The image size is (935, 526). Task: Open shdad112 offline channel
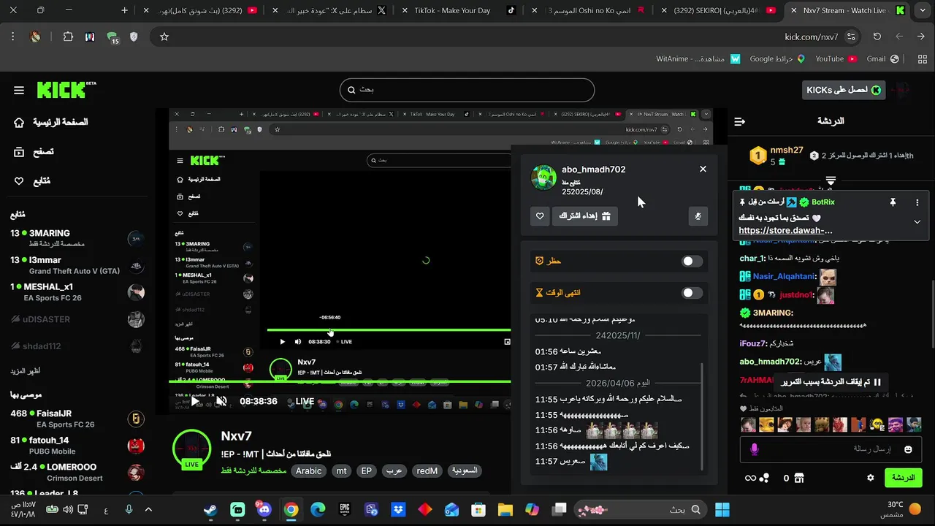(77, 346)
